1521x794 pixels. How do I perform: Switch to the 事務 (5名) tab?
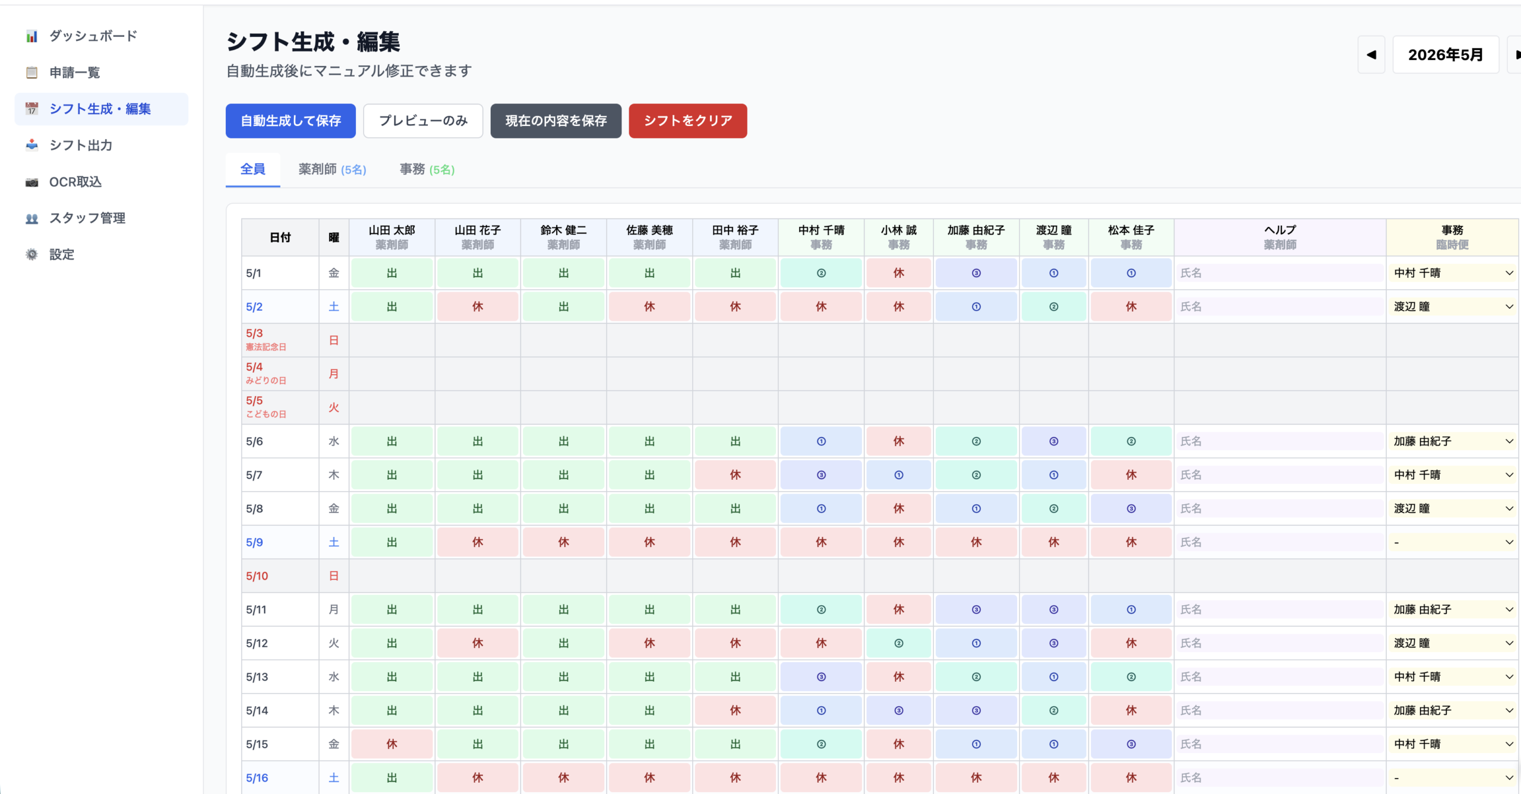(x=427, y=170)
